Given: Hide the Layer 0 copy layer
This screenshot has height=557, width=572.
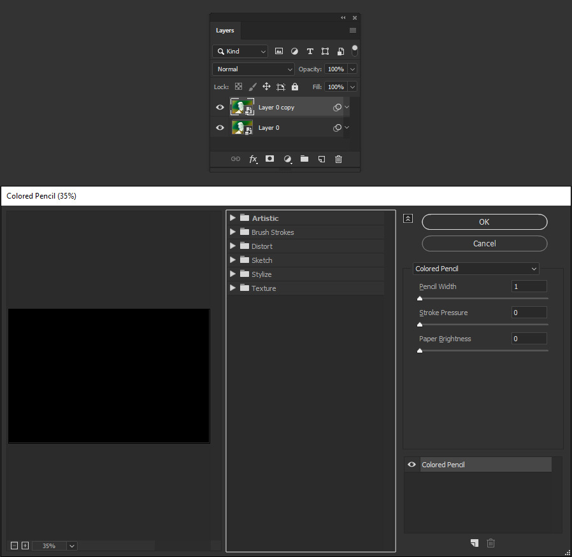Looking at the screenshot, I should tap(220, 107).
